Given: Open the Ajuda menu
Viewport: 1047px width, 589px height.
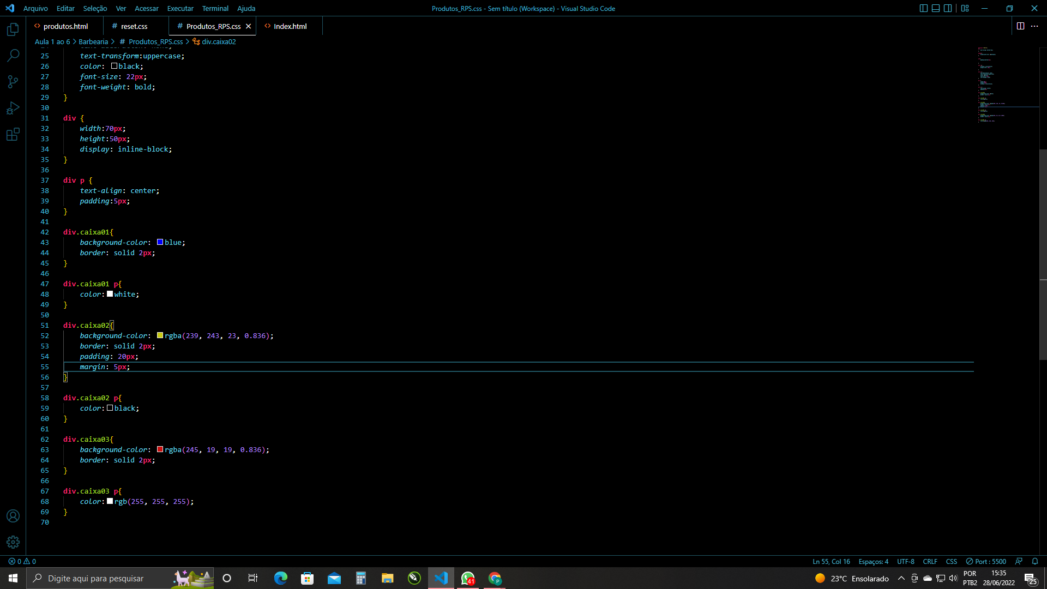Looking at the screenshot, I should pyautogui.click(x=246, y=8).
